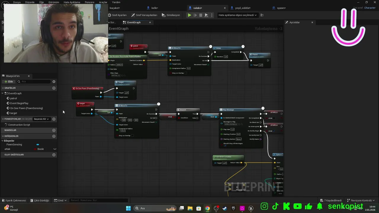Open the Düzenle menu
The width and height of the screenshot is (379, 213).
[30, 2]
